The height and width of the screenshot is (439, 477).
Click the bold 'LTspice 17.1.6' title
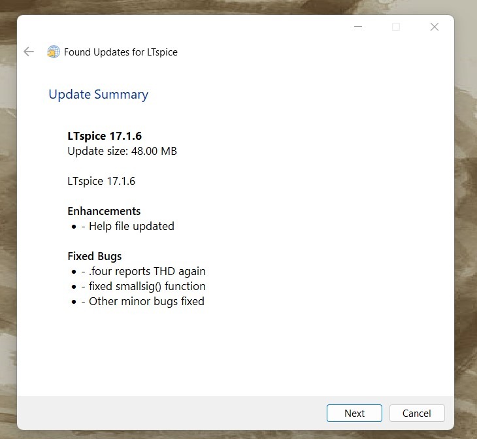pos(105,136)
